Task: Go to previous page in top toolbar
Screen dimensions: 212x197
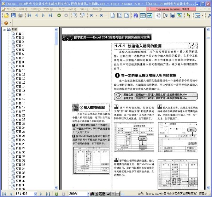Action: tap(36, 15)
